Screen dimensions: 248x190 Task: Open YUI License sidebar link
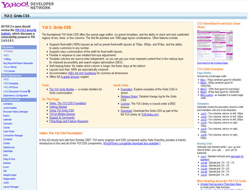tap(9, 71)
